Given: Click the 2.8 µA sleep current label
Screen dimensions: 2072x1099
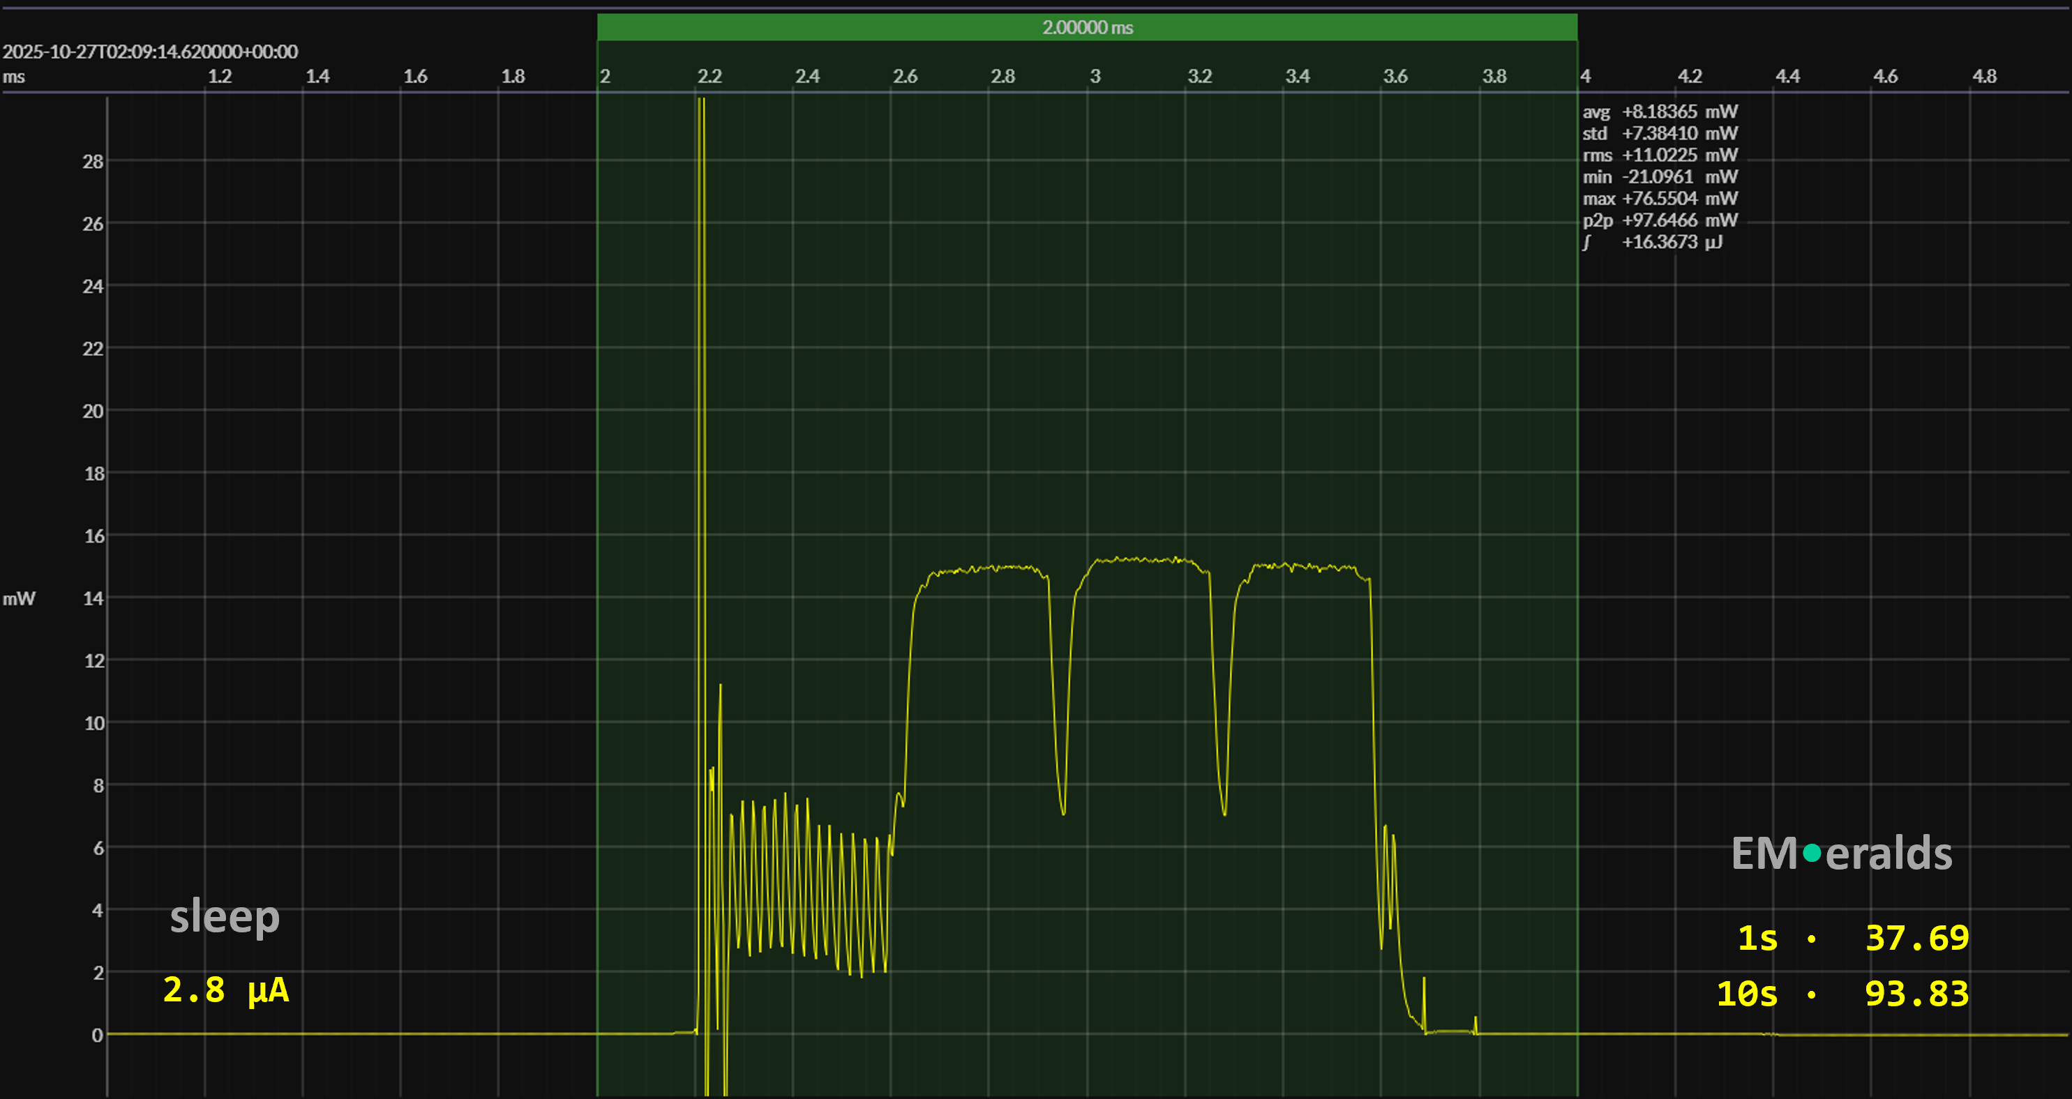Looking at the screenshot, I should pyautogui.click(x=226, y=990).
